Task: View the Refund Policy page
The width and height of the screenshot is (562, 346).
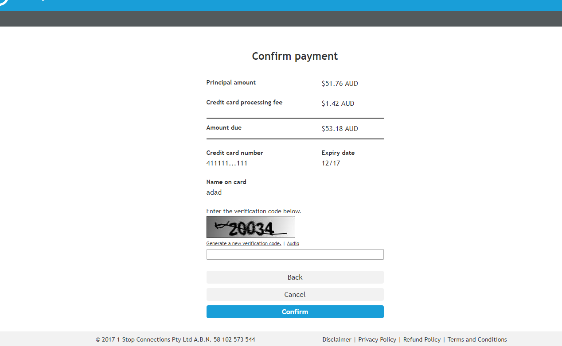Action: [422, 340]
